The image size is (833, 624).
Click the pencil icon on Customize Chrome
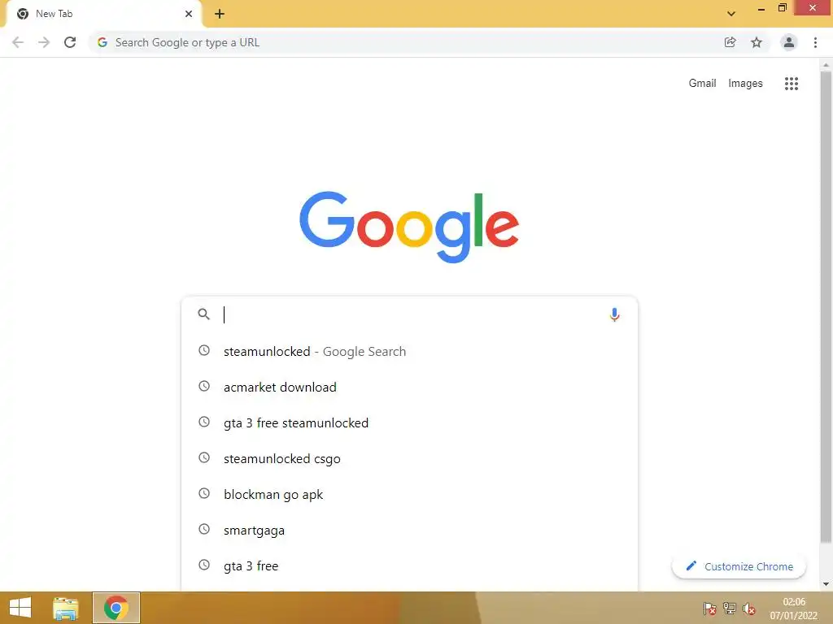[x=691, y=565]
